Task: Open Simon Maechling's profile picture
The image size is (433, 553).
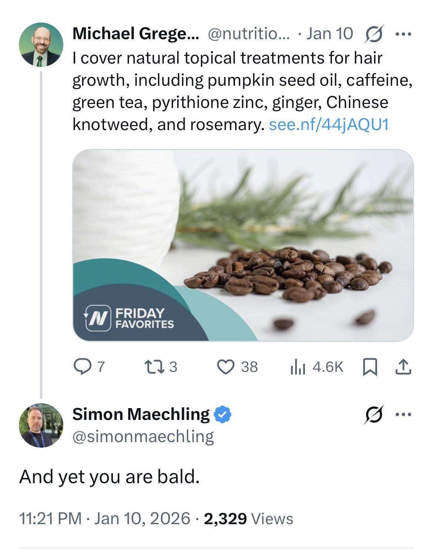Action: pyautogui.click(x=41, y=425)
